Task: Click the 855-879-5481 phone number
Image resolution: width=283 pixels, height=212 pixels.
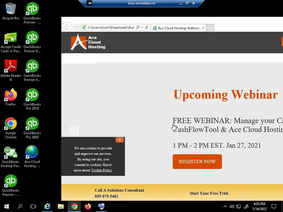Action: [x=106, y=196]
